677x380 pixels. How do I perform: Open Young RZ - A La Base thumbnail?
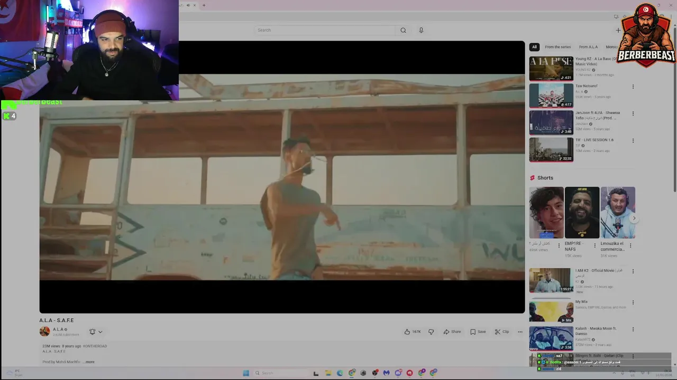551,68
